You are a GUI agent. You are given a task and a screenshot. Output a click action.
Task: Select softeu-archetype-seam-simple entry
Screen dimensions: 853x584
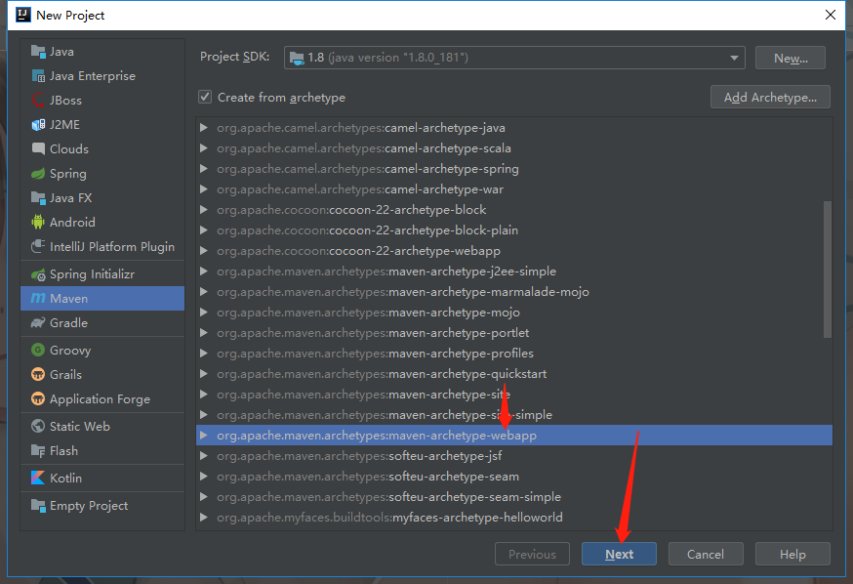(514, 497)
